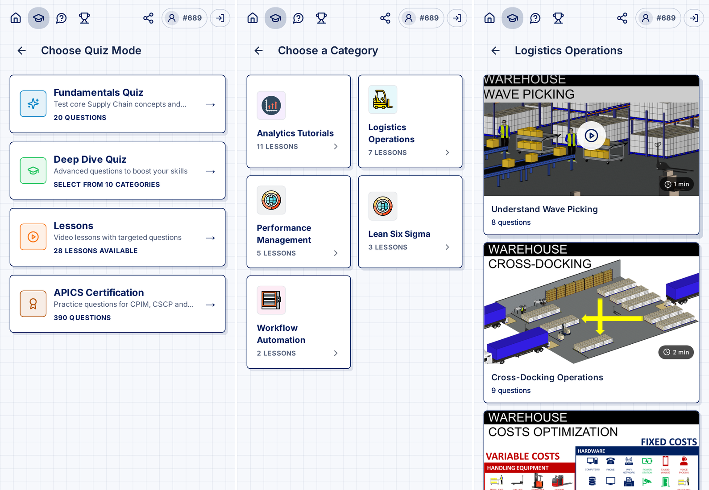Expand Performance Management chevron
Viewport: 709px width, 490px height.
tap(336, 253)
